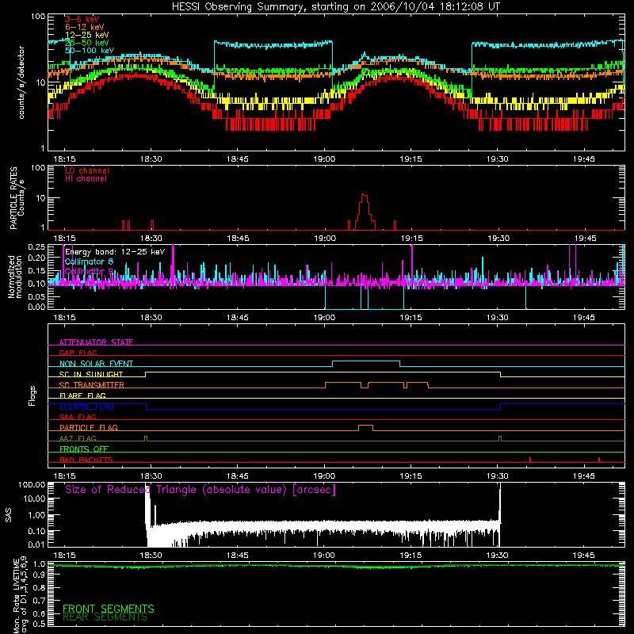Screen dimensions: 634x634
Task: Select the red 3-6 keV legend entry
Action: [x=82, y=19]
